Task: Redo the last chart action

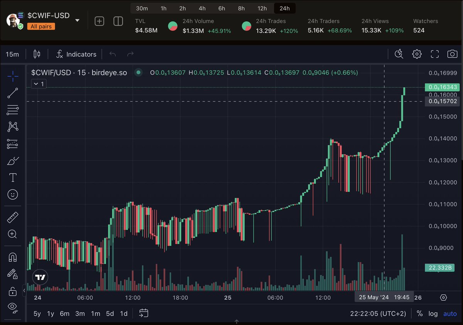Action: pyautogui.click(x=130, y=54)
